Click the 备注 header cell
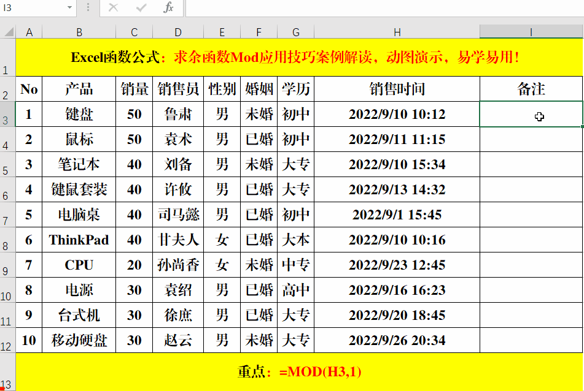The height and width of the screenshot is (391, 584). [x=531, y=89]
